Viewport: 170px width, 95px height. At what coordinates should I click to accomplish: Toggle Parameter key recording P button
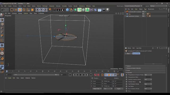(x=115, y=75)
